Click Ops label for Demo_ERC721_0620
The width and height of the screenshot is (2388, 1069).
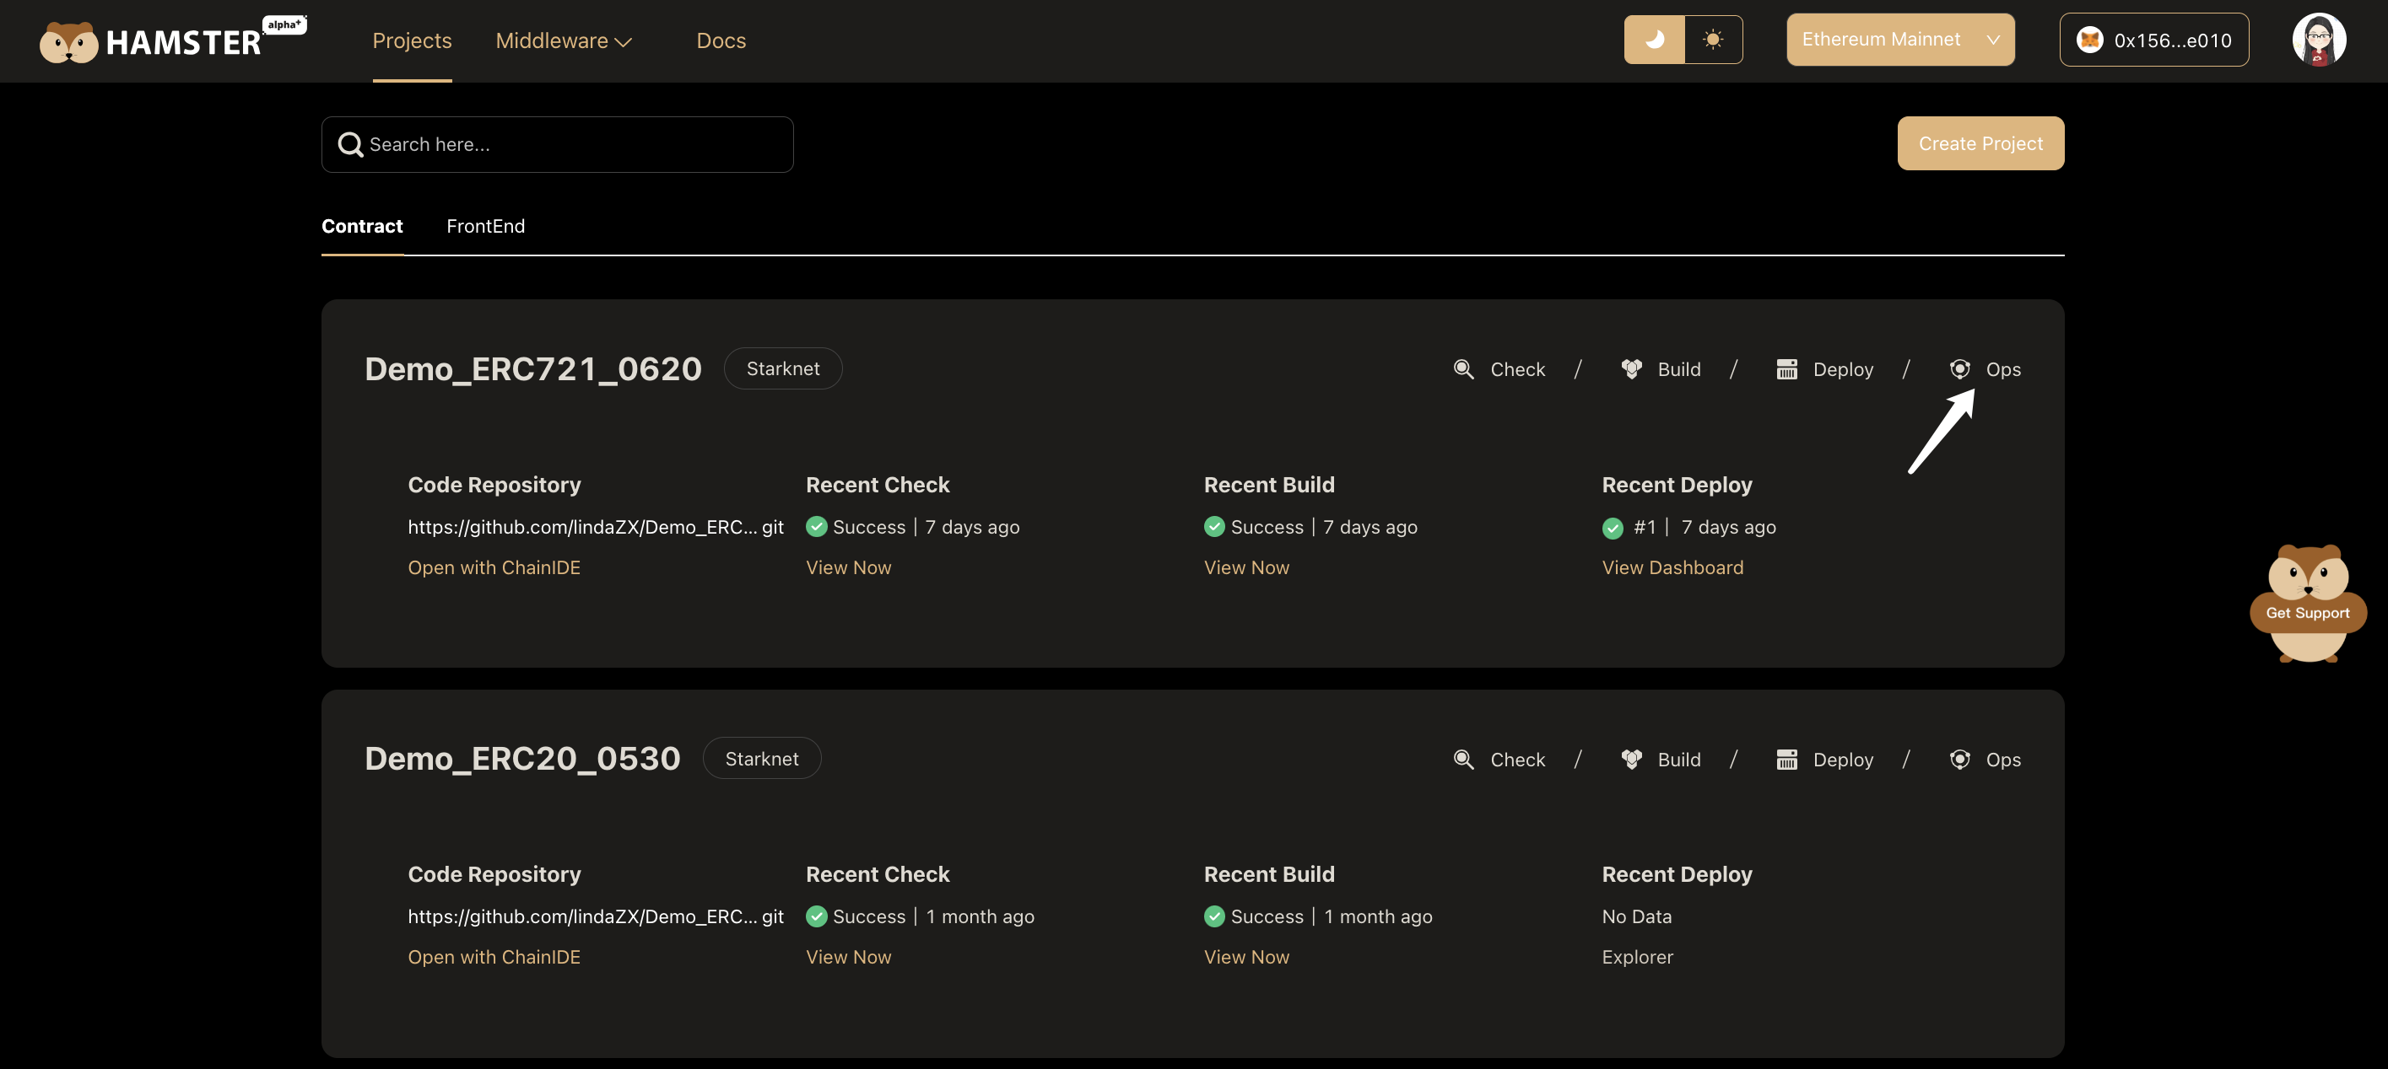tap(2003, 369)
